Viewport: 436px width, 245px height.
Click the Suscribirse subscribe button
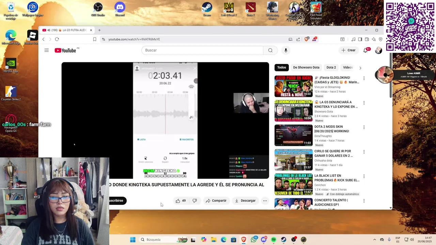pos(118,201)
